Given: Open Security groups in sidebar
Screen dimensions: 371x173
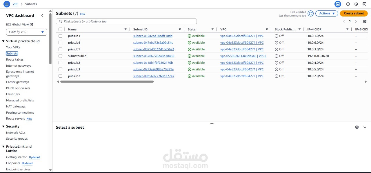Looking at the screenshot, I should [17, 139].
